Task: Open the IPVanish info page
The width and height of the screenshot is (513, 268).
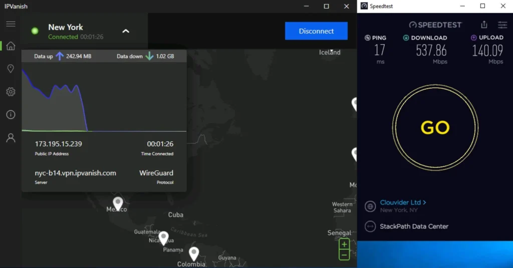Action: pyautogui.click(x=11, y=115)
